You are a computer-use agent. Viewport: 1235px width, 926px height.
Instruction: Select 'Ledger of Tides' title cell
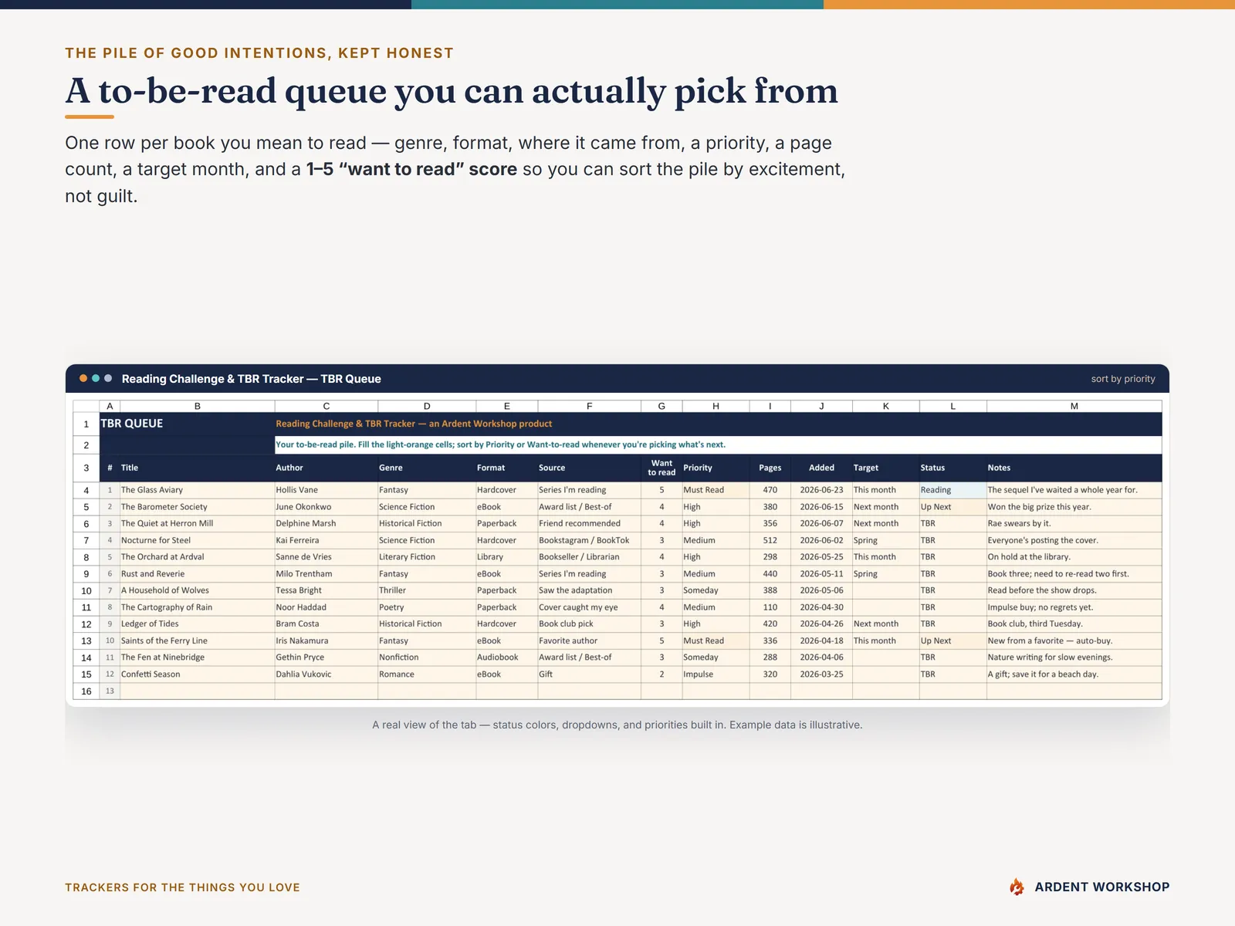click(198, 624)
